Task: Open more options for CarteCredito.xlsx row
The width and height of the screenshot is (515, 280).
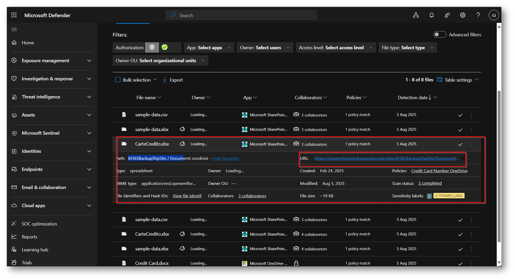Action: (471, 144)
